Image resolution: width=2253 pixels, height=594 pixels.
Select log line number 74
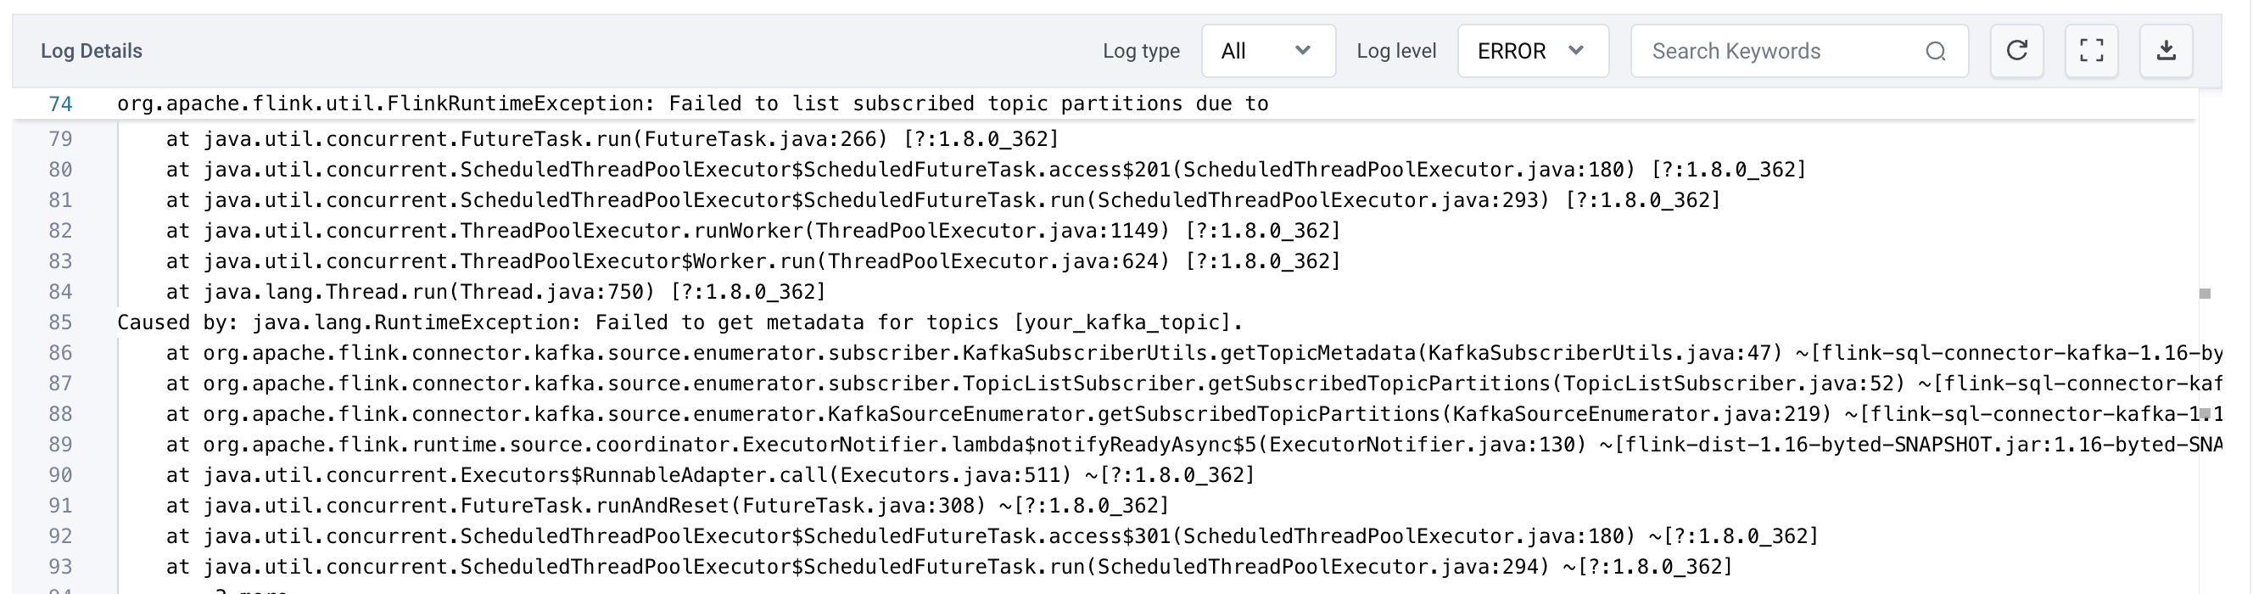60,104
